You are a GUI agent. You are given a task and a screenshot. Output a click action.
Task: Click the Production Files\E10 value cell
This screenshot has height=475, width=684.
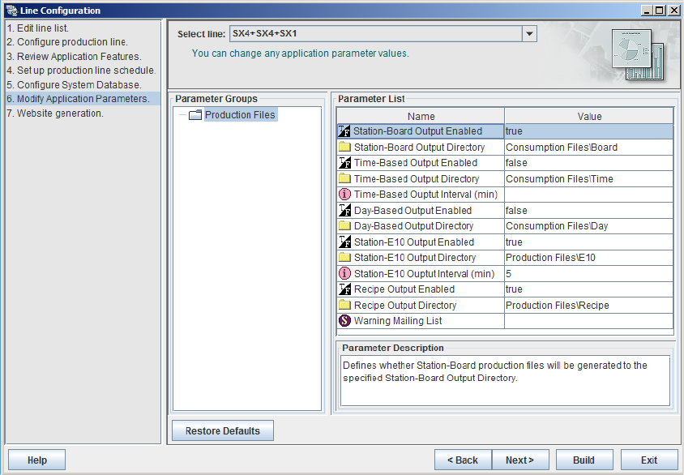click(588, 257)
